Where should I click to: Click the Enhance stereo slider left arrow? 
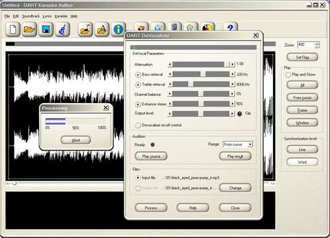[170, 104]
